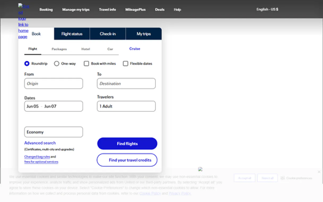The height and width of the screenshot is (202, 323).
Task: Click the broken image above cookie banner
Action: click(200, 169)
